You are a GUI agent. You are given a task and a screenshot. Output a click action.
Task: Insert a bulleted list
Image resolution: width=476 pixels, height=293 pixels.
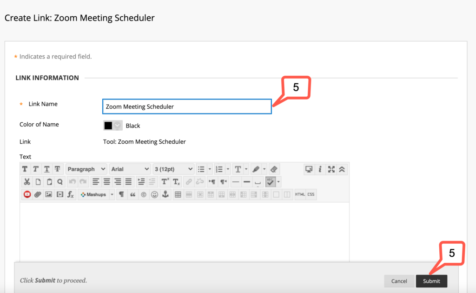coord(201,169)
